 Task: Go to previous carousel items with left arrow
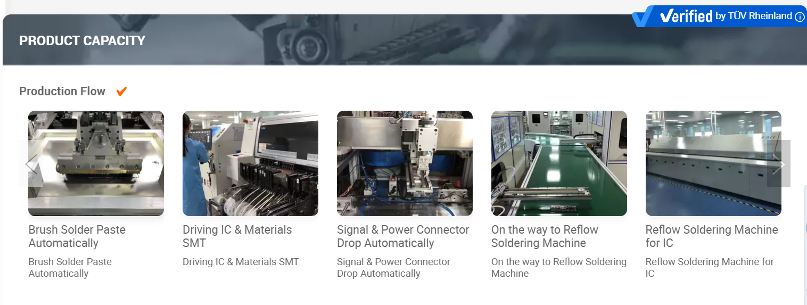[31, 163]
